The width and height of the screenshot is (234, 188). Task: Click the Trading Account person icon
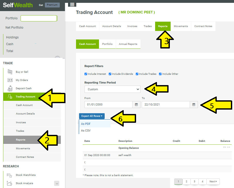click(x=10, y=97)
